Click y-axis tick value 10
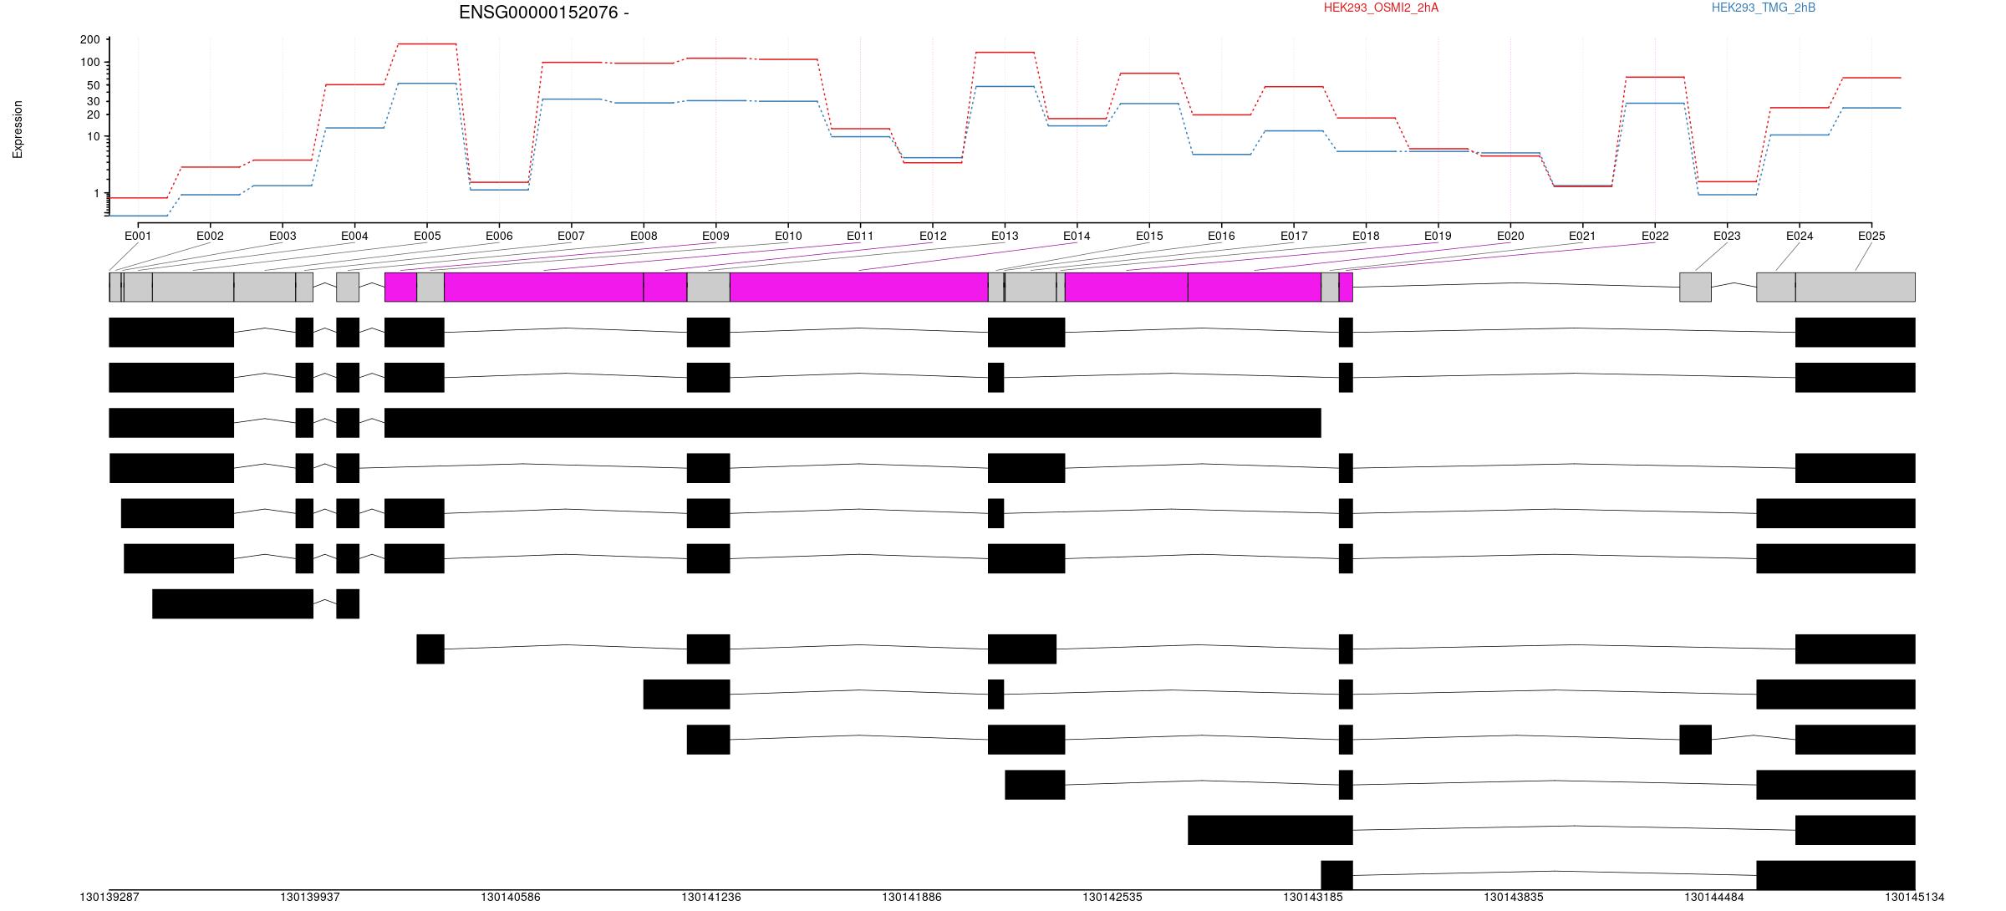The width and height of the screenshot is (2006, 911). 94,136
